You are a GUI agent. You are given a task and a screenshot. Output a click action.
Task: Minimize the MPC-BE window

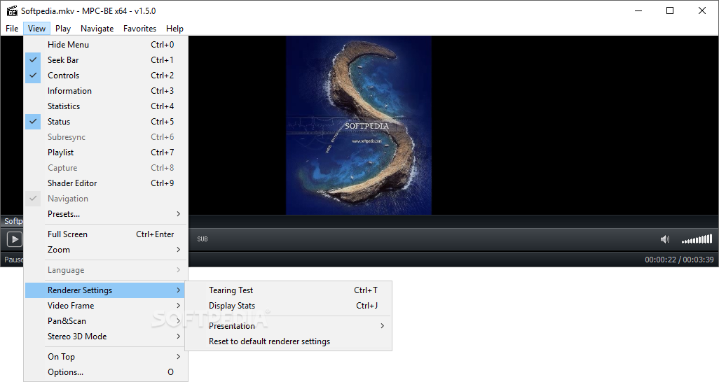point(638,11)
